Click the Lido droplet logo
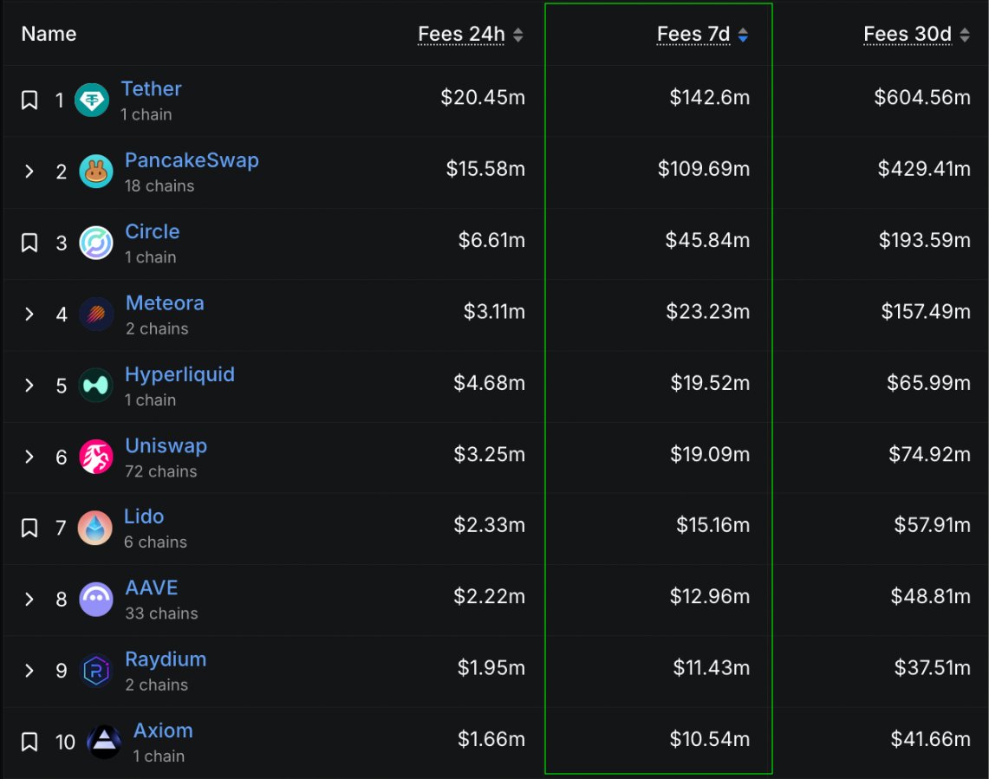Image resolution: width=989 pixels, height=779 pixels. point(95,528)
